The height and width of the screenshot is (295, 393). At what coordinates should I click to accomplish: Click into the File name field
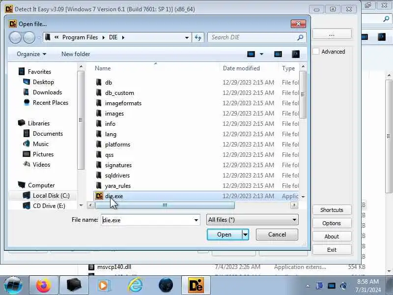pos(147,220)
